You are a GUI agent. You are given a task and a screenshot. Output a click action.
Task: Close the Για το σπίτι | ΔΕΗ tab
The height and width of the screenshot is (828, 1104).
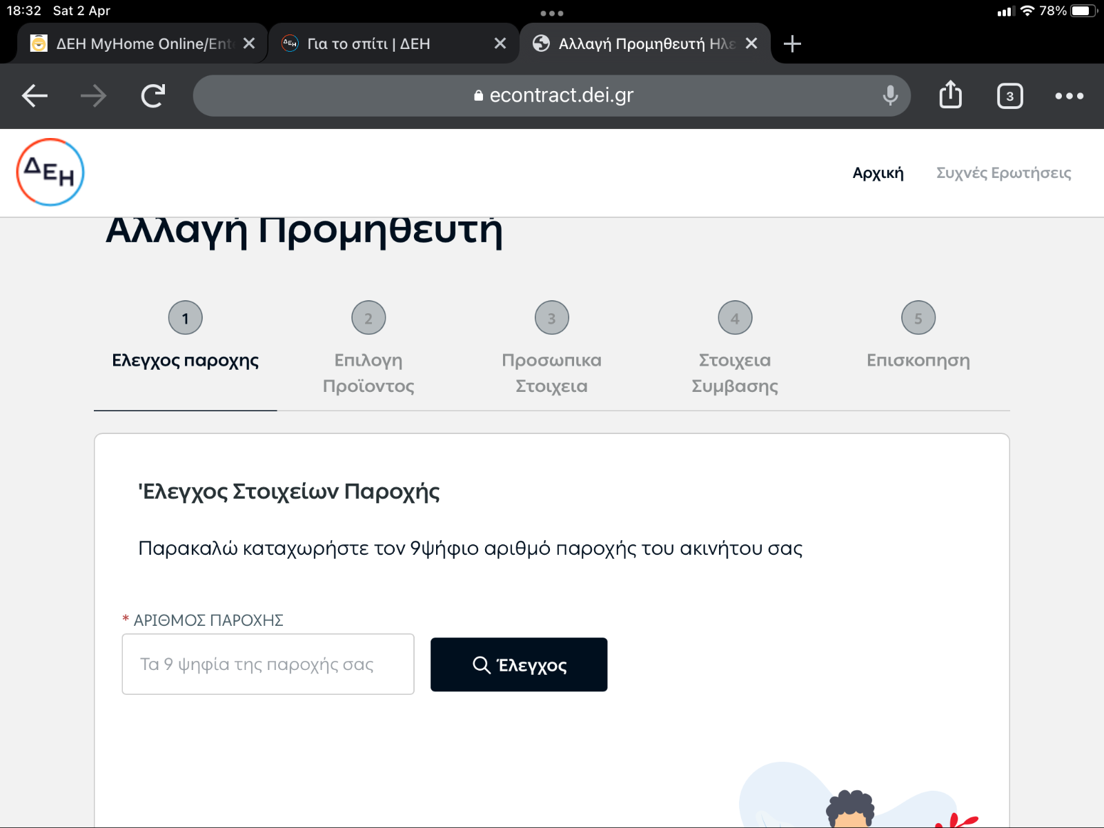(x=500, y=43)
